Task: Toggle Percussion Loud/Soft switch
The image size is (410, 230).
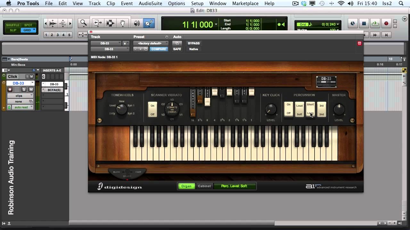Action: [x=299, y=110]
